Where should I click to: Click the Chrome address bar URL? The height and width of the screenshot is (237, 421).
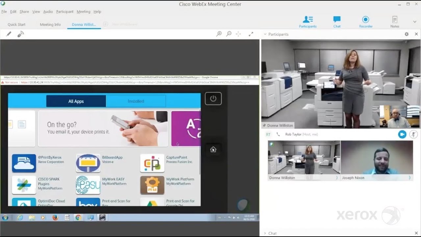[135, 82]
